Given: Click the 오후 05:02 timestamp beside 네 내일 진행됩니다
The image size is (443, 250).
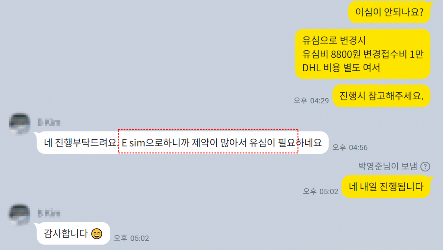Looking at the screenshot, I should [320, 191].
